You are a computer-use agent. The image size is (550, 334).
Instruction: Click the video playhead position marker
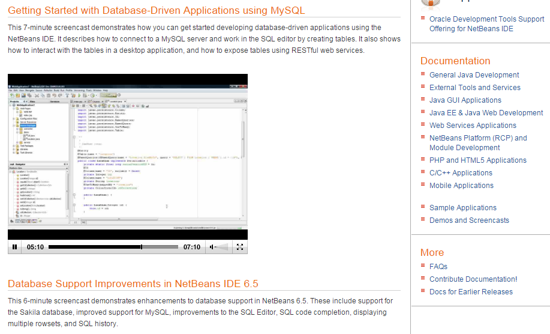coord(142,247)
